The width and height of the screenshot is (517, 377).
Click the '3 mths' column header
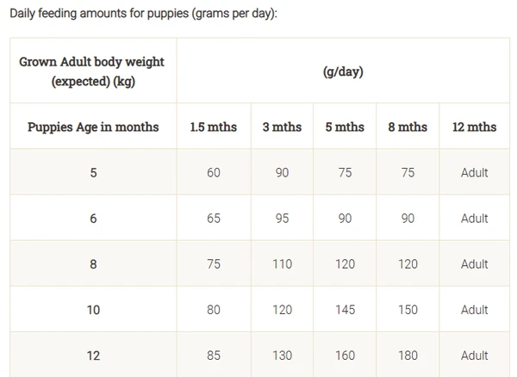(x=282, y=127)
